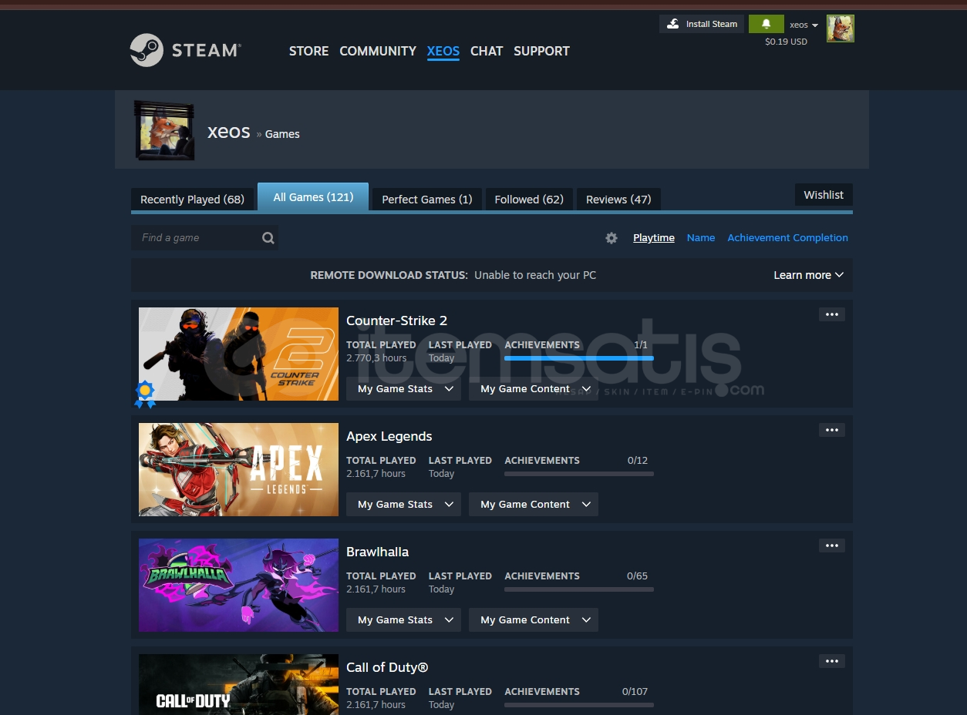This screenshot has width=967, height=715.
Task: Go to the STORE menu
Action: (308, 51)
